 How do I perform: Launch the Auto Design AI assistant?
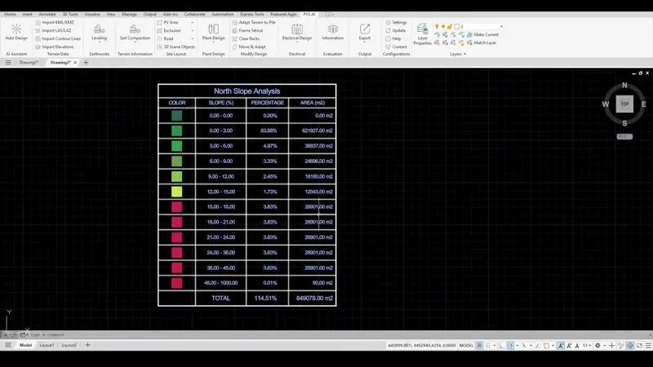[16, 32]
